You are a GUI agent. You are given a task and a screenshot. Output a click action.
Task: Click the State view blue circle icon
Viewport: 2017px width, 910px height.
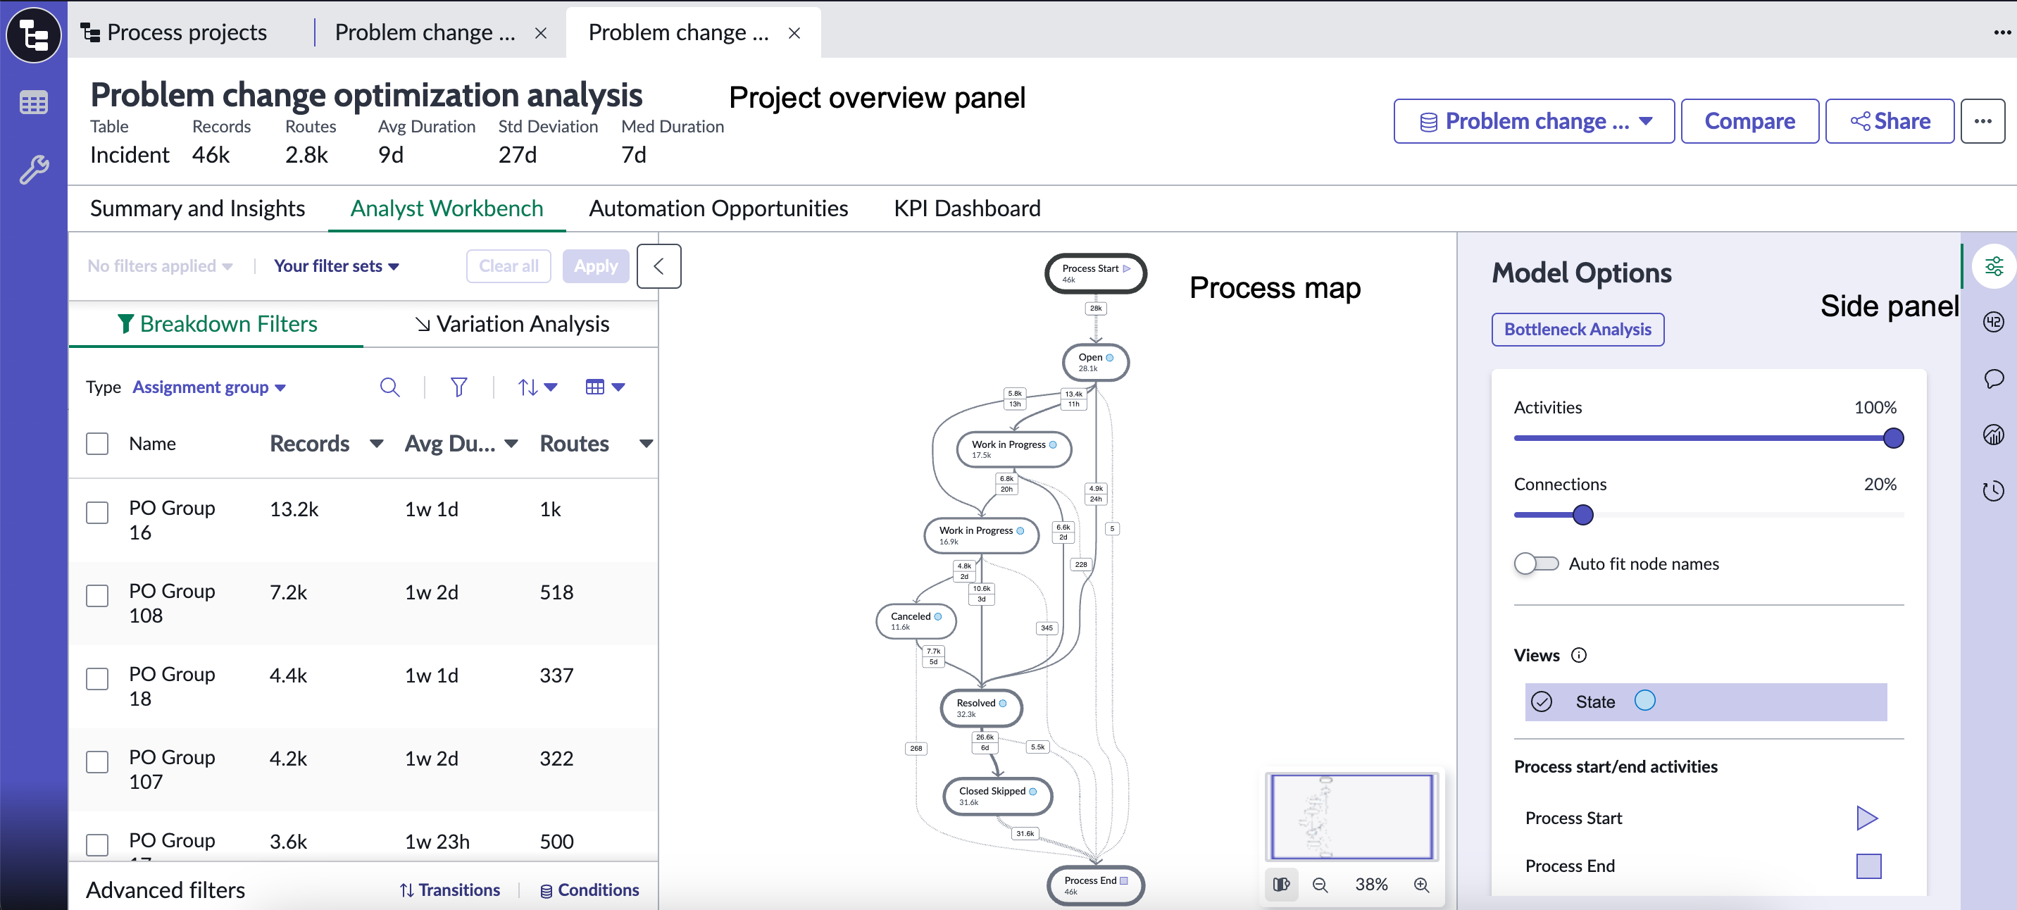click(x=1645, y=701)
